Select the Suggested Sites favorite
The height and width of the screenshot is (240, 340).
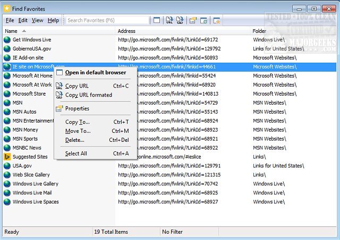(x=30, y=157)
